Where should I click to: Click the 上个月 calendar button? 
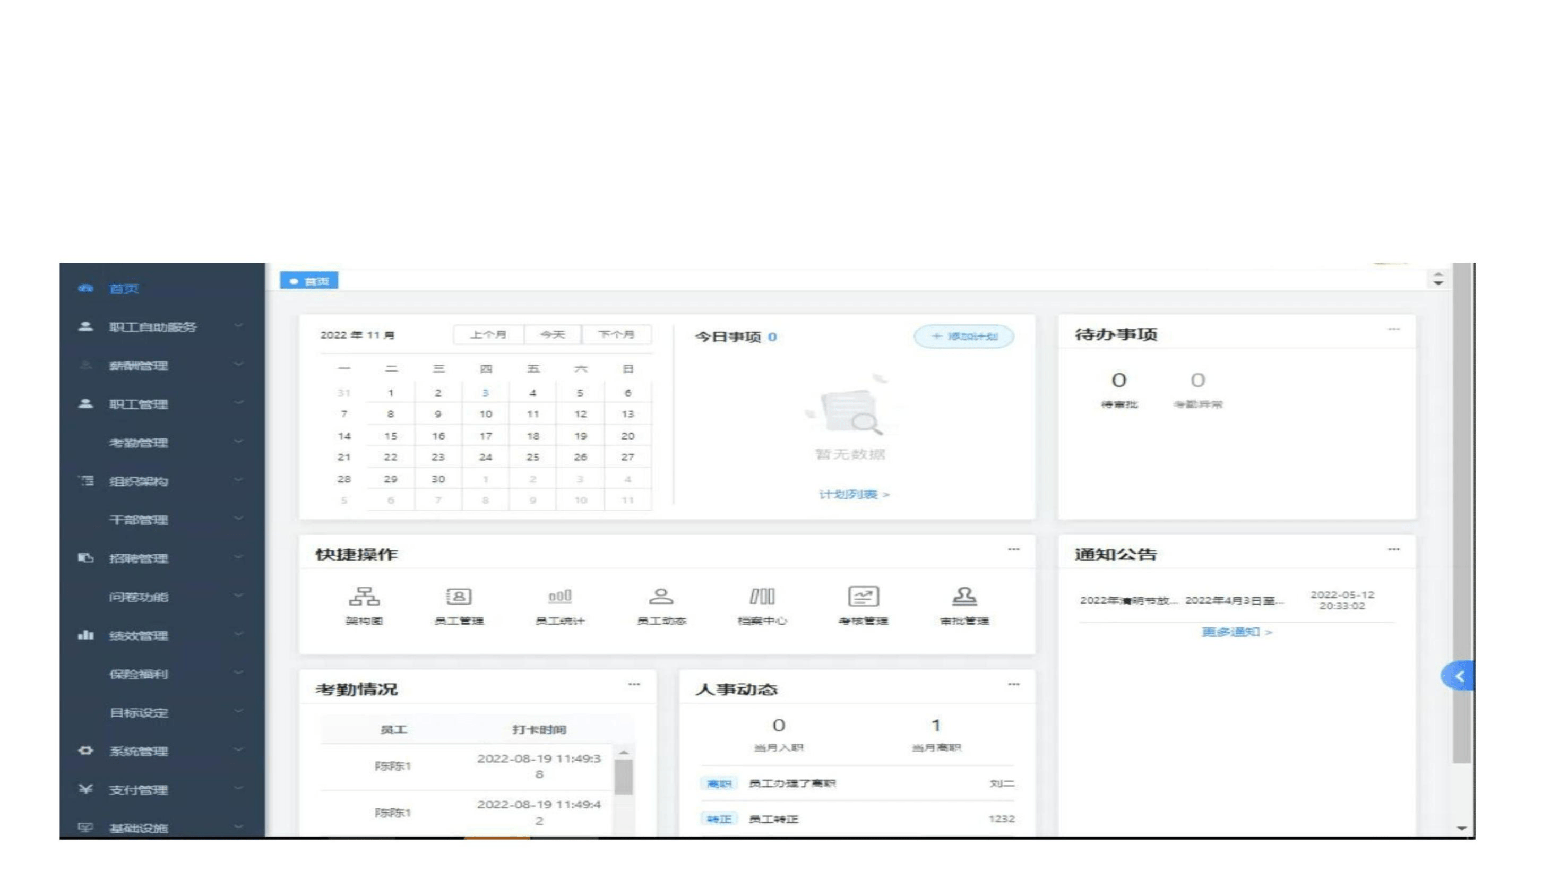[x=488, y=334]
